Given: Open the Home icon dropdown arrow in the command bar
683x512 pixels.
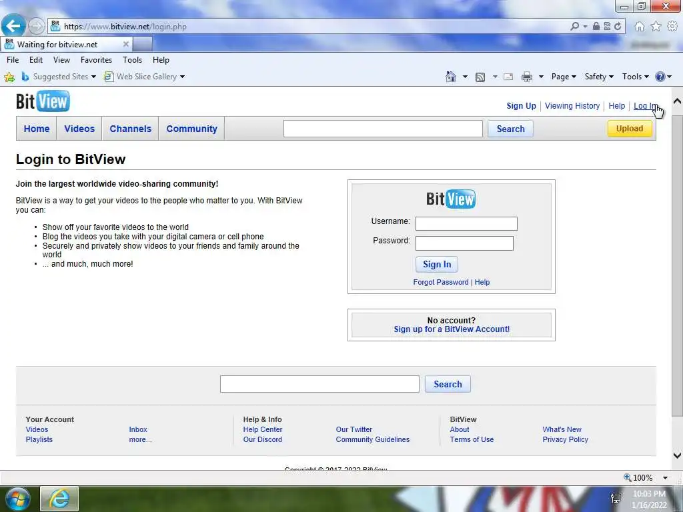Looking at the screenshot, I should 465,77.
